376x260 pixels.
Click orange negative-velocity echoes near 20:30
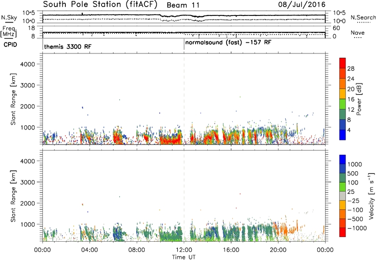tap(285, 229)
